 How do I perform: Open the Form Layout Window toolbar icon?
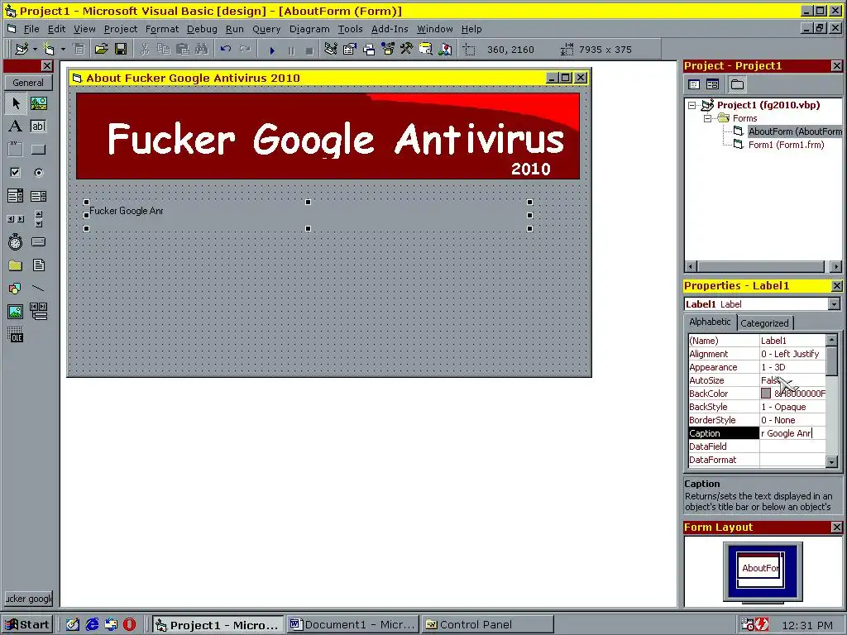pos(369,49)
